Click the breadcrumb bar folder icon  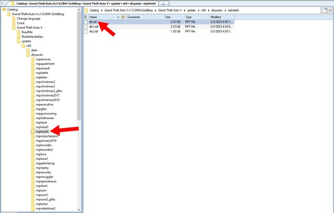pos(86,10)
